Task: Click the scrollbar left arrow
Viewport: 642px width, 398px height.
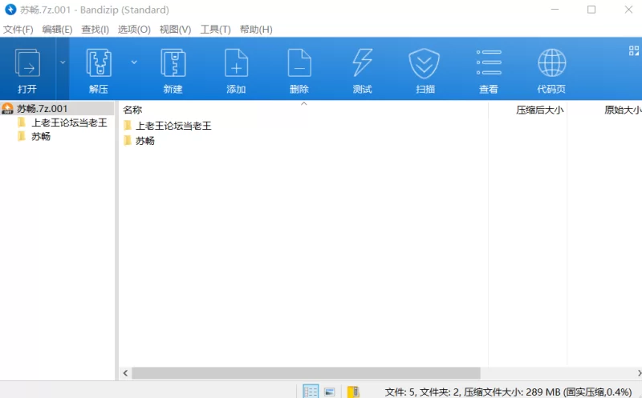Action: [x=125, y=373]
